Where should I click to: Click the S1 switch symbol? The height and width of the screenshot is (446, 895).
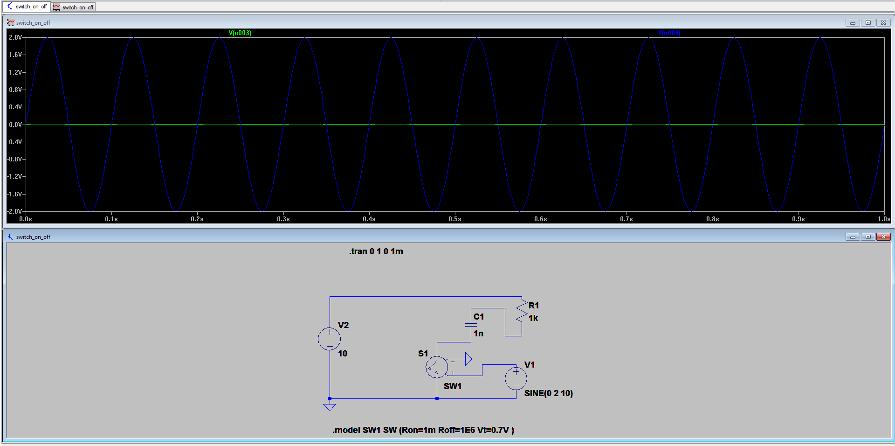point(436,367)
